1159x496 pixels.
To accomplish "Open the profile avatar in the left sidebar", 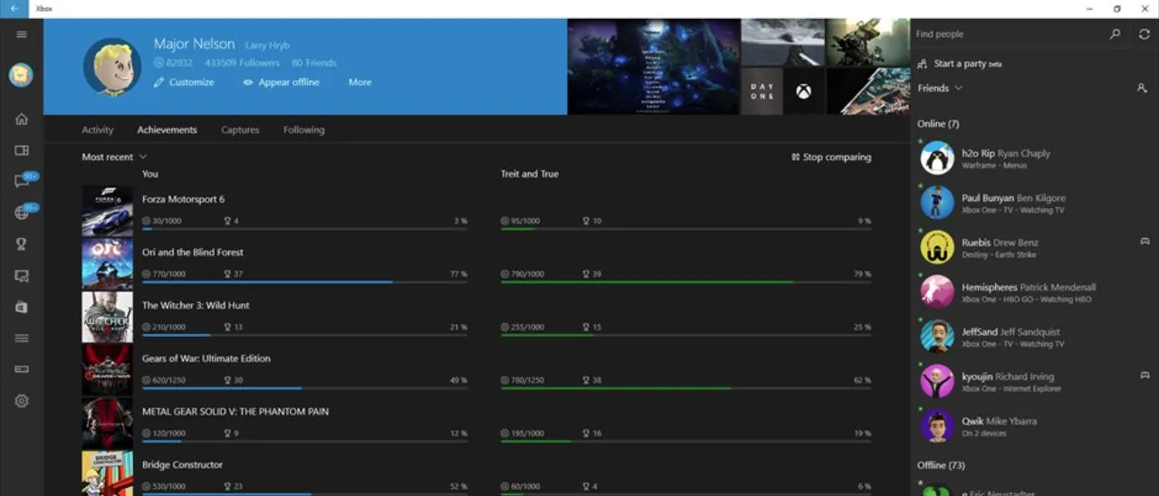I will (x=22, y=75).
